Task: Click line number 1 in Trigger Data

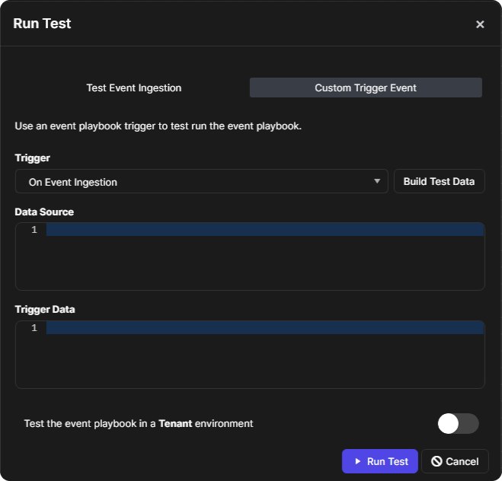Action: click(34, 328)
